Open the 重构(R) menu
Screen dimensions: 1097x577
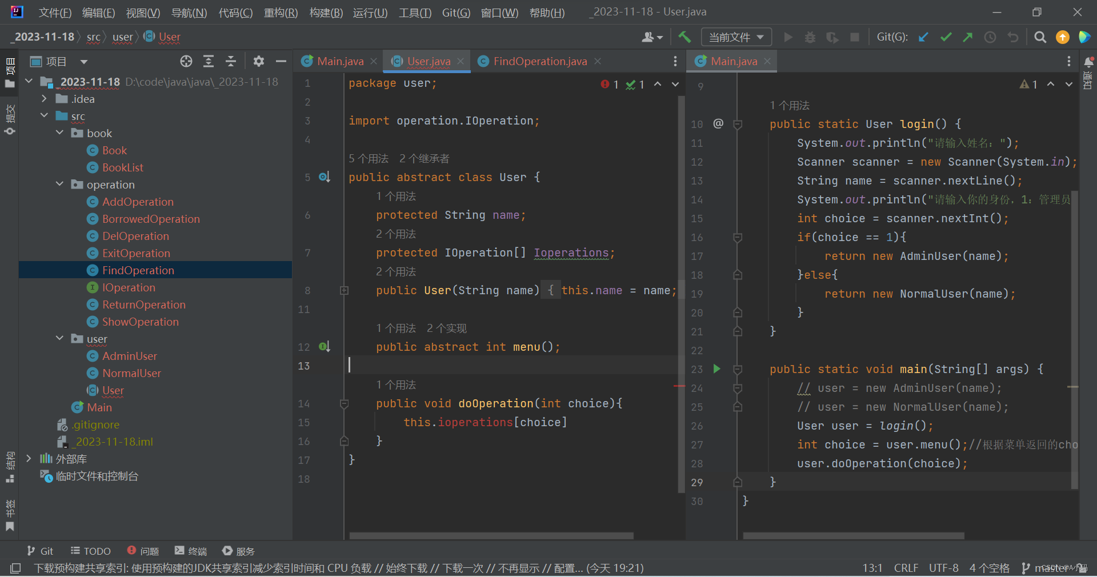tap(281, 13)
